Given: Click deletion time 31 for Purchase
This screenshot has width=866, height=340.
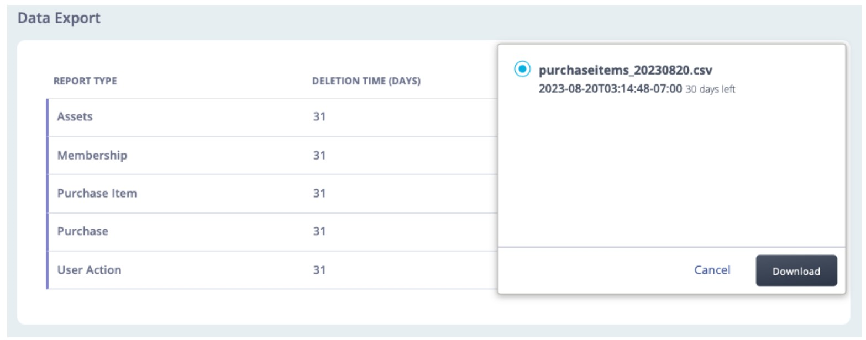Looking at the screenshot, I should 319,232.
